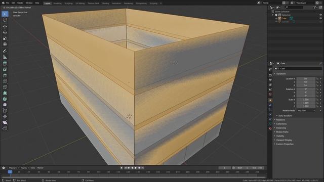Viewport: 324px width, 182px height.
Task: Click the outliner search field
Action: click(294, 8)
